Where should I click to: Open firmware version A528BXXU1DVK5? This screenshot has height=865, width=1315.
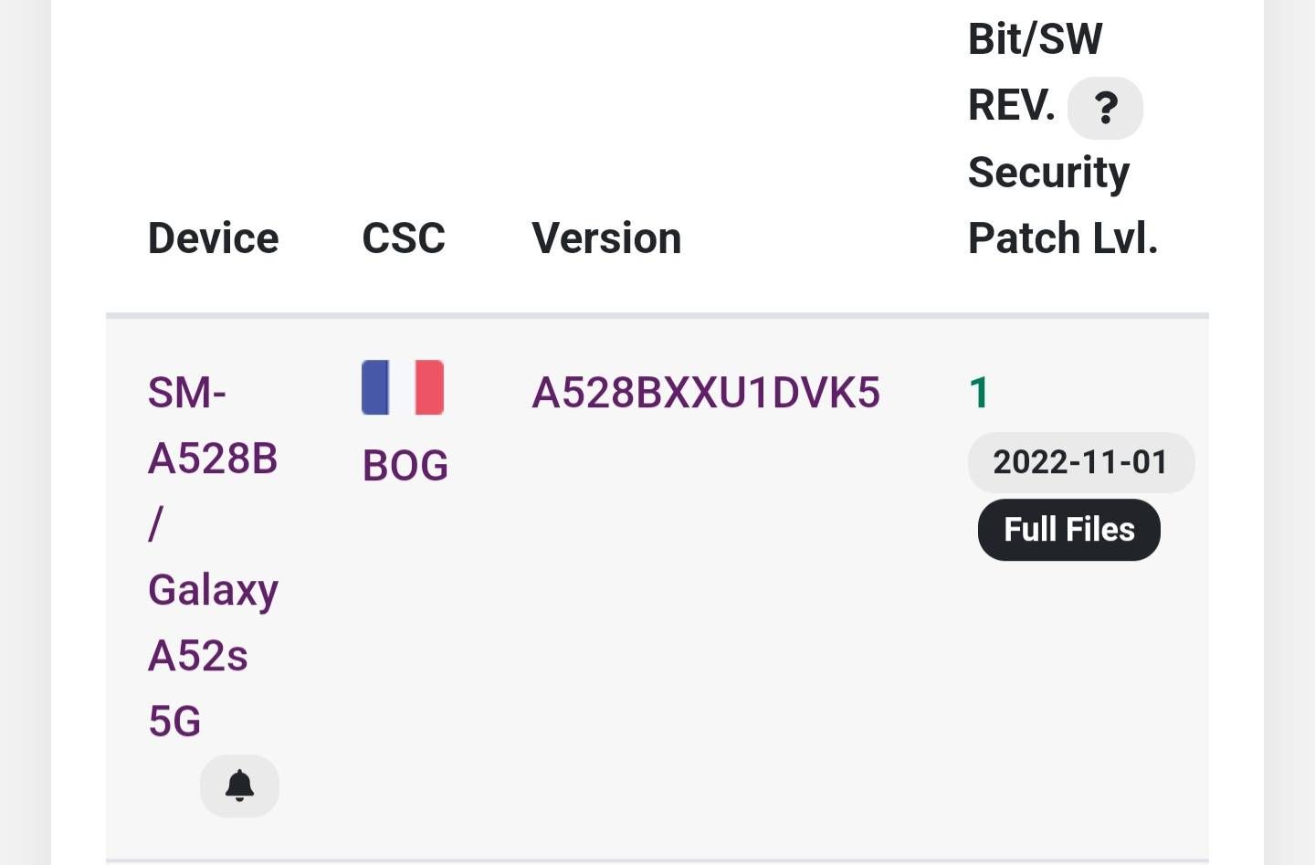coord(706,393)
